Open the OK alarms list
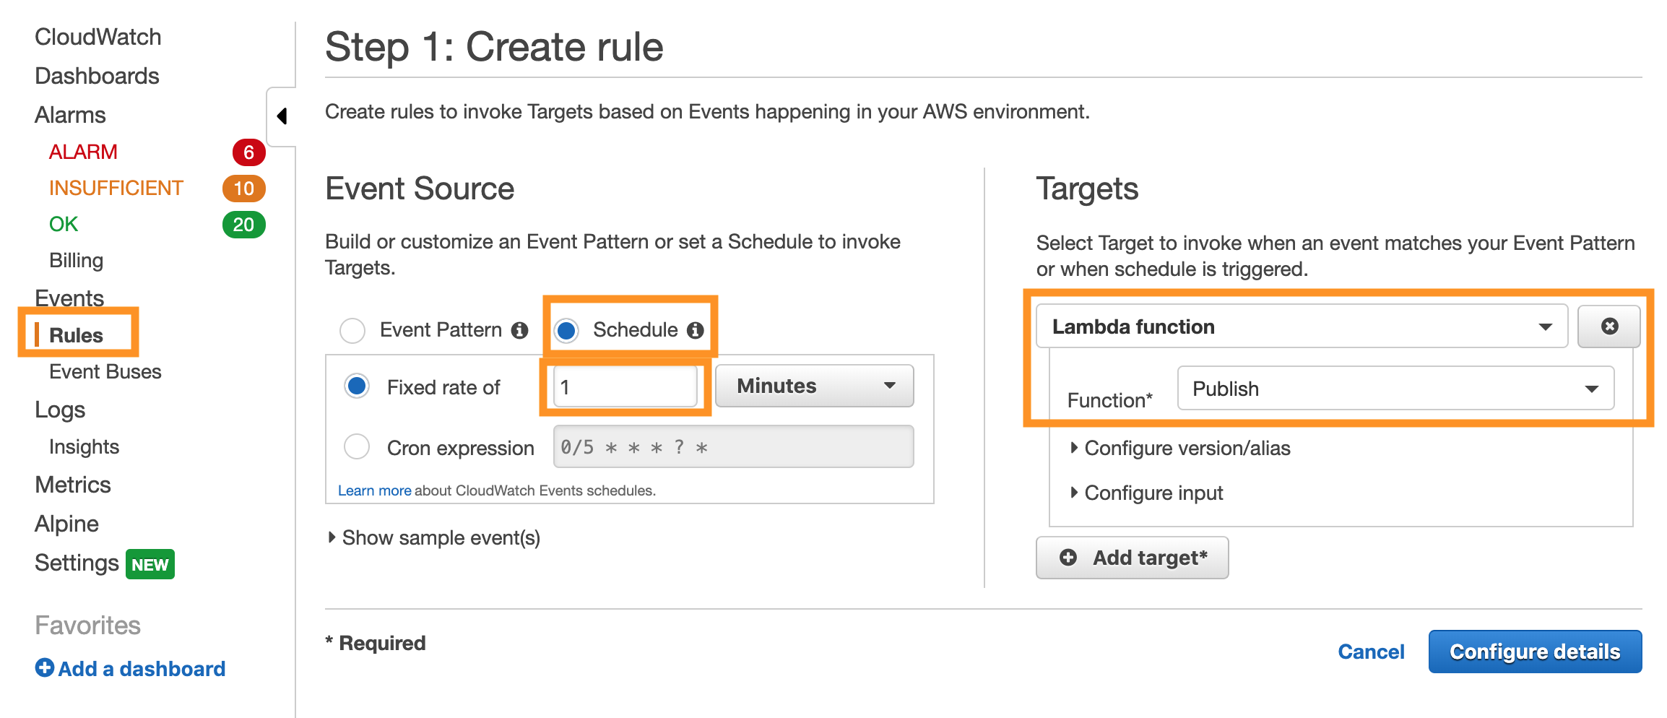This screenshot has height=718, width=1667. pyautogui.click(x=64, y=224)
